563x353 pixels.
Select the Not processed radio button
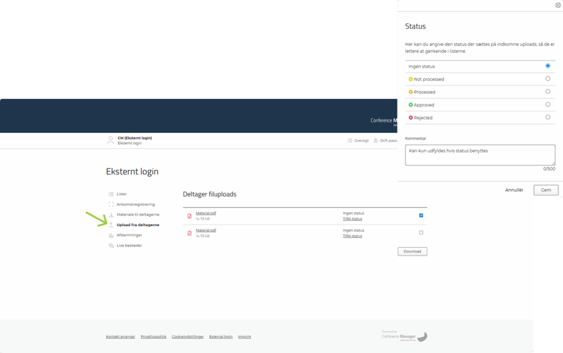(x=548, y=79)
